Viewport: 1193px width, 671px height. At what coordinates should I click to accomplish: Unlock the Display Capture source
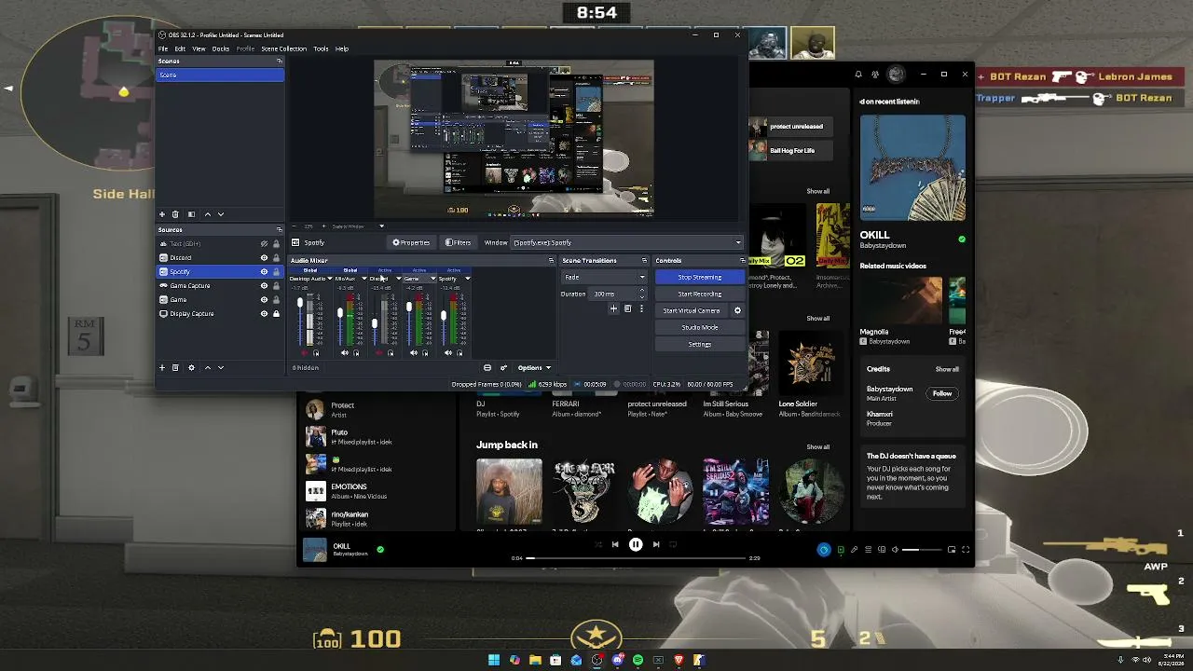(x=276, y=314)
